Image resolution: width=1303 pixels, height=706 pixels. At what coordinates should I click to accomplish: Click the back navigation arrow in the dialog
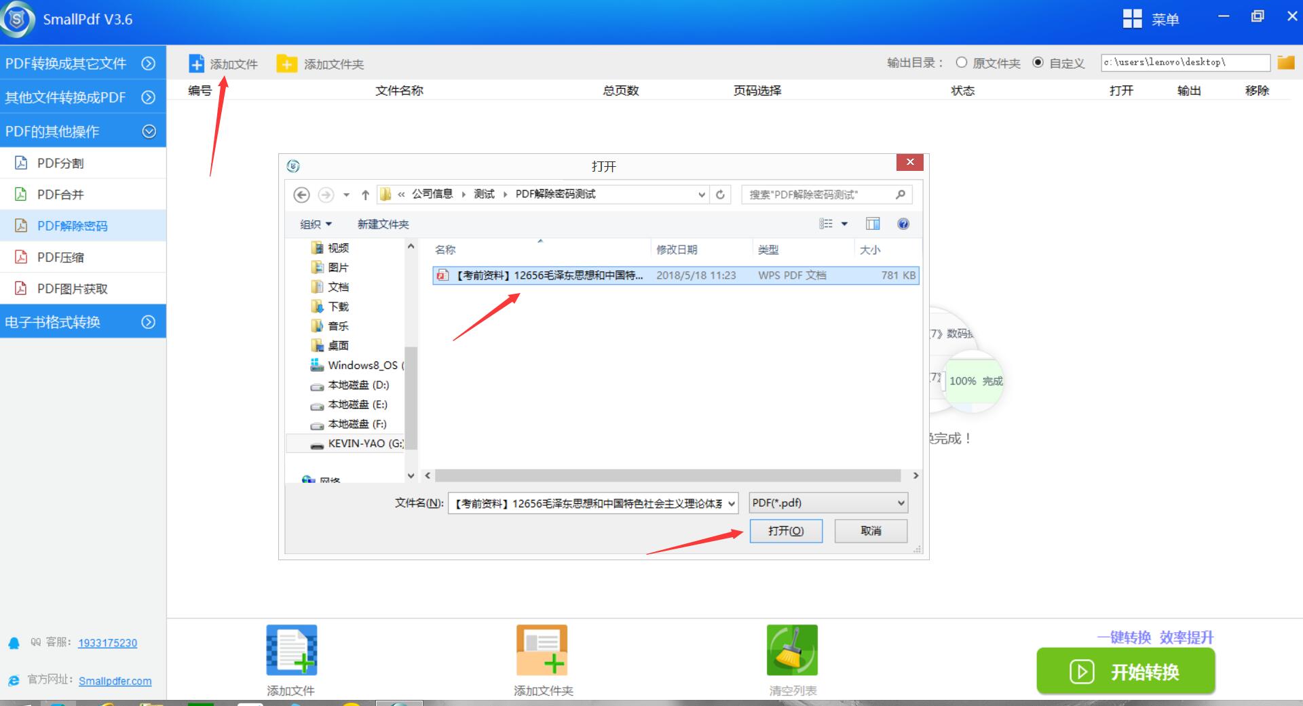301,195
